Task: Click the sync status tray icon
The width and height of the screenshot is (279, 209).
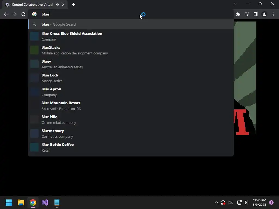Action: (x=223, y=202)
